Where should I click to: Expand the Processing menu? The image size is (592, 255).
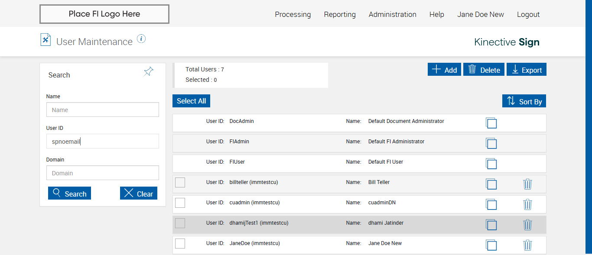293,14
